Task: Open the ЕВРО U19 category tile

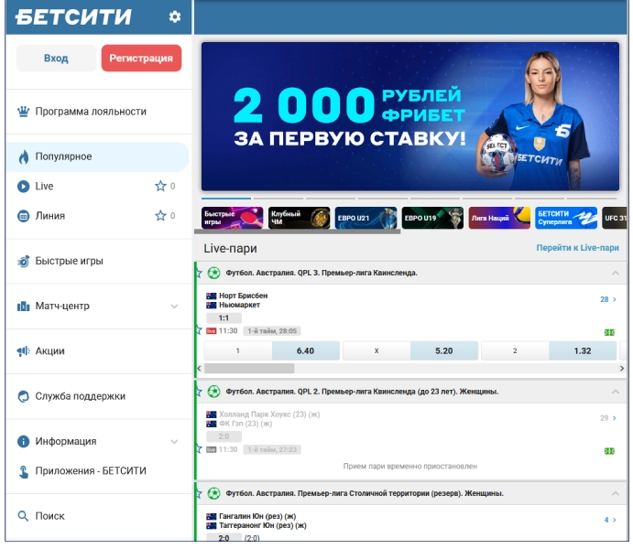Action: tap(432, 218)
